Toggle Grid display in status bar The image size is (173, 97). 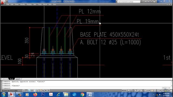pyautogui.click(x=26, y=91)
